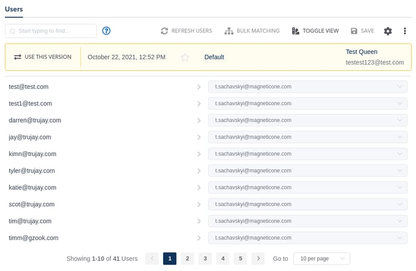The width and height of the screenshot is (416, 271).
Task: Open Bulk Matching
Action: click(252, 31)
